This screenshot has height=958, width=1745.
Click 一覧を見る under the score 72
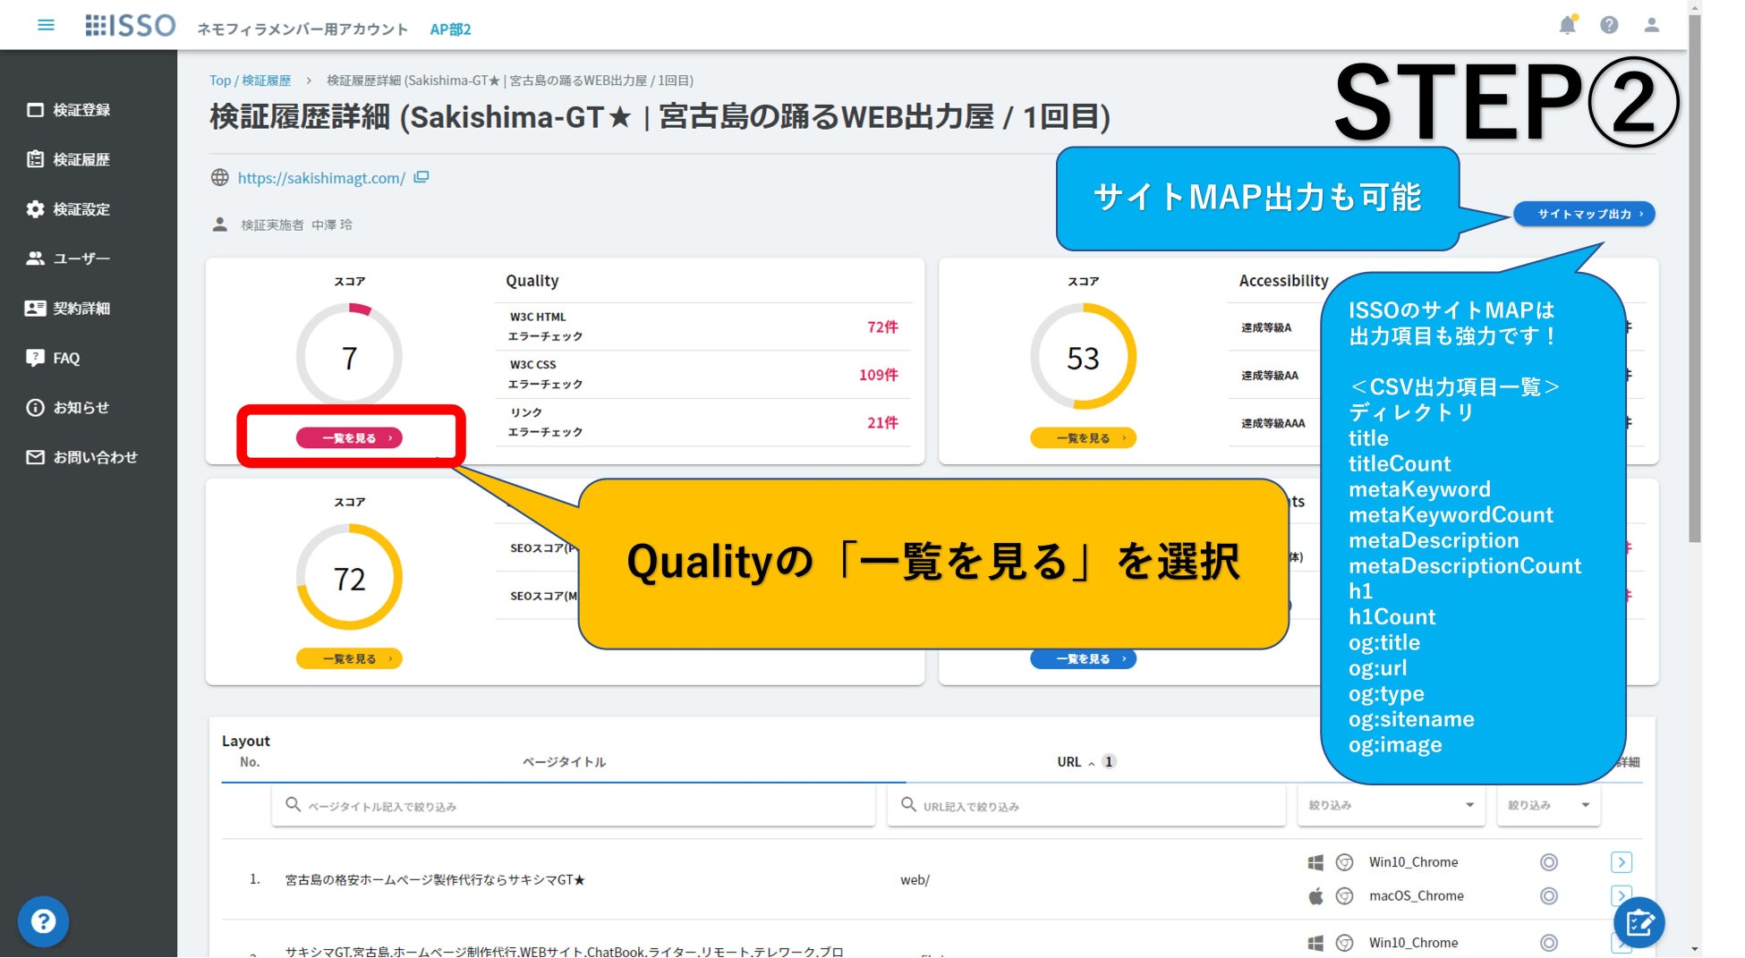(x=349, y=658)
